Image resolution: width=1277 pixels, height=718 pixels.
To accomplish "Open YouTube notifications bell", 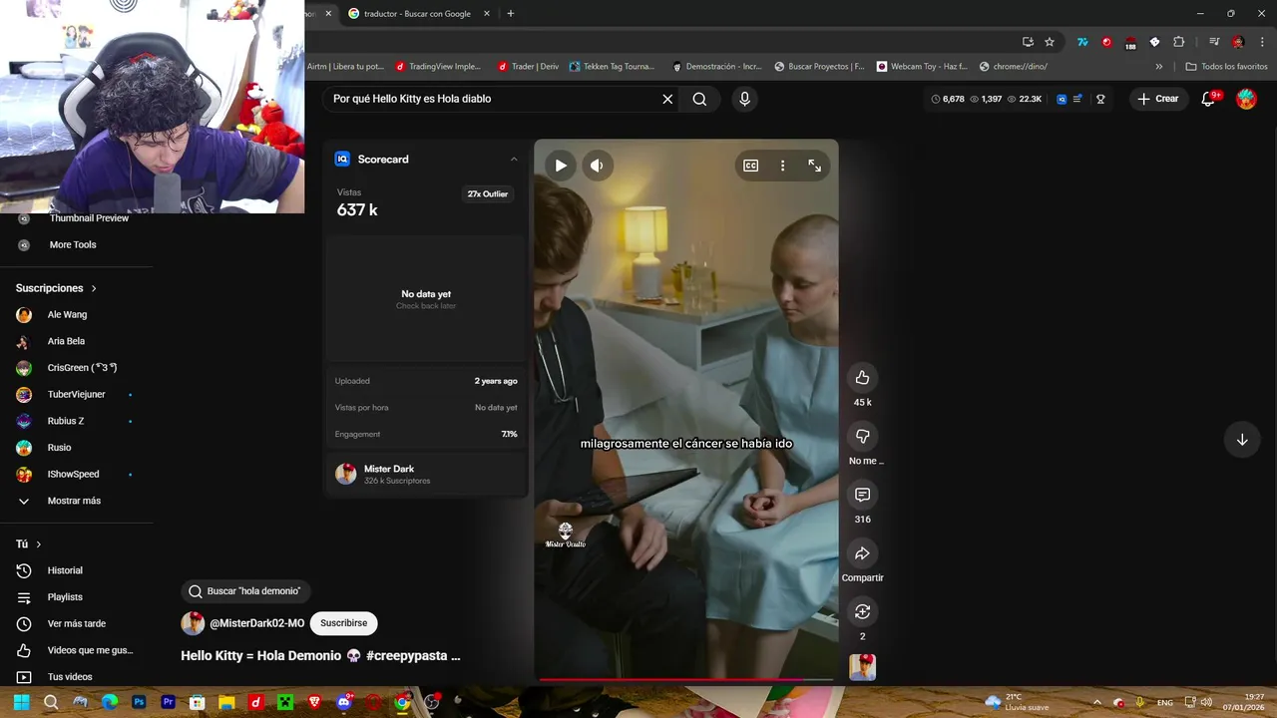I will pos(1209,99).
